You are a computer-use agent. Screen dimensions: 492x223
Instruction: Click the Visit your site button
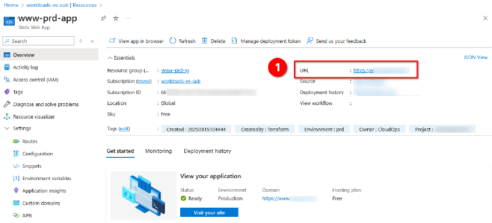[x=209, y=213]
